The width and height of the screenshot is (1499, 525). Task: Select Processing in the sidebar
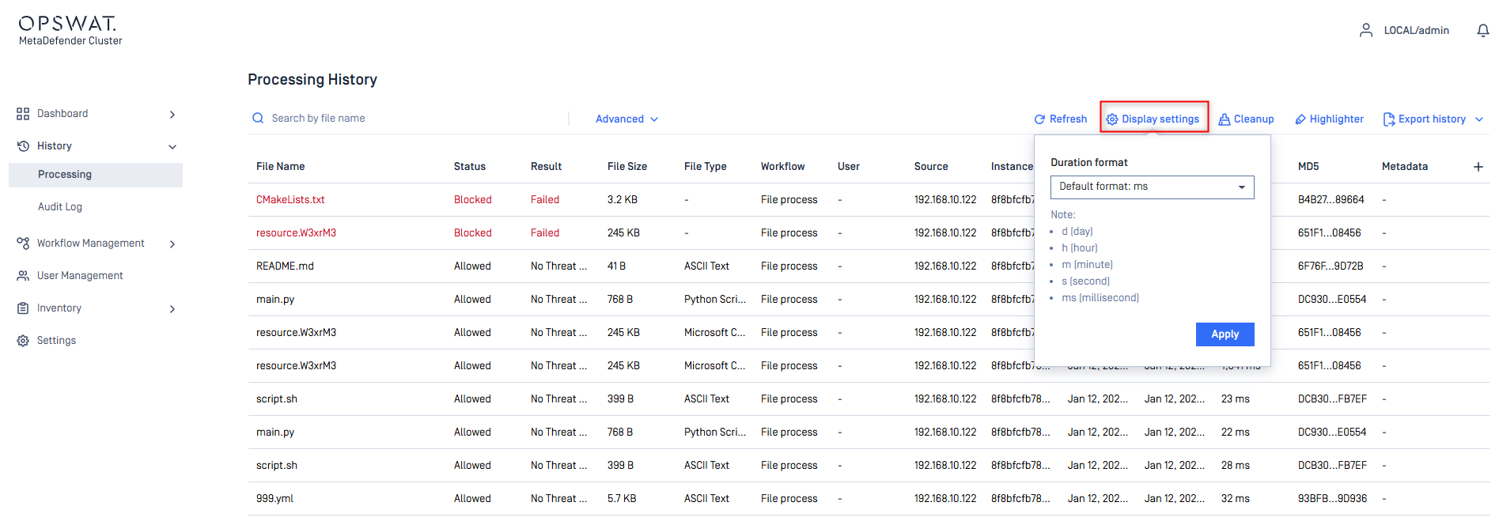(x=65, y=175)
